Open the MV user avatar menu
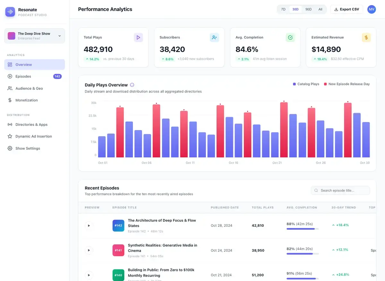 pyautogui.click(x=372, y=9)
